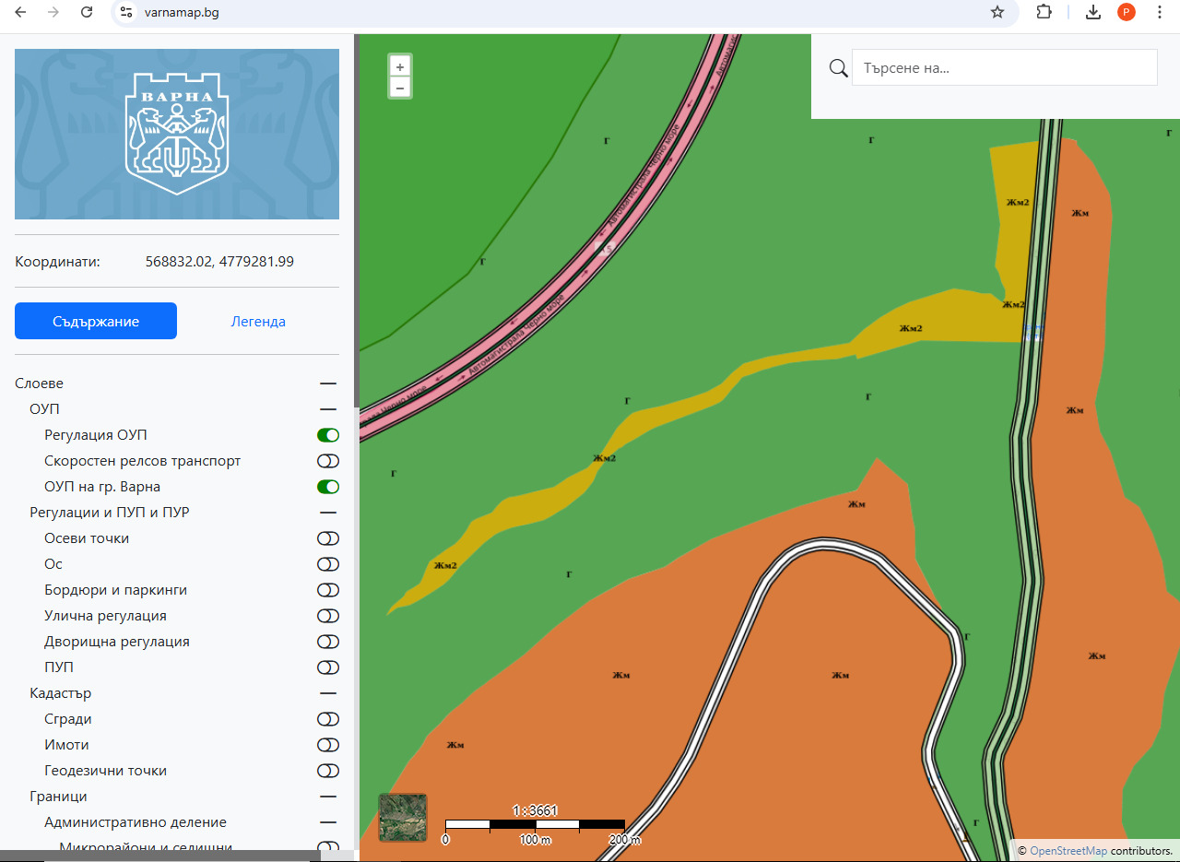Click the Varna coat of arms banner
Screen dimensions: 1180x862
tap(177, 135)
